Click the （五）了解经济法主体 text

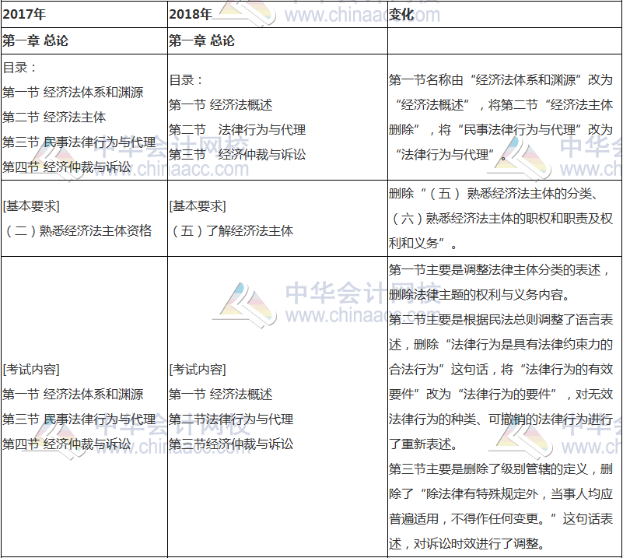click(x=233, y=229)
